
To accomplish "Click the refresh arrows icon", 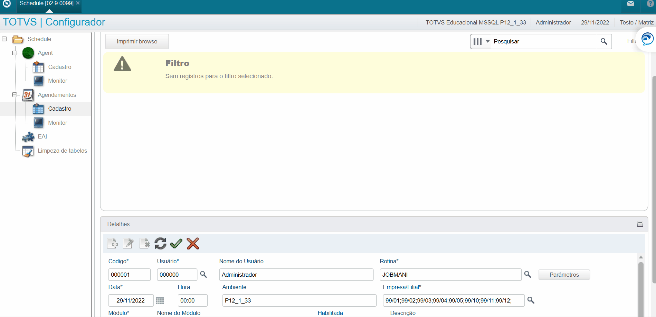I will pos(160,243).
